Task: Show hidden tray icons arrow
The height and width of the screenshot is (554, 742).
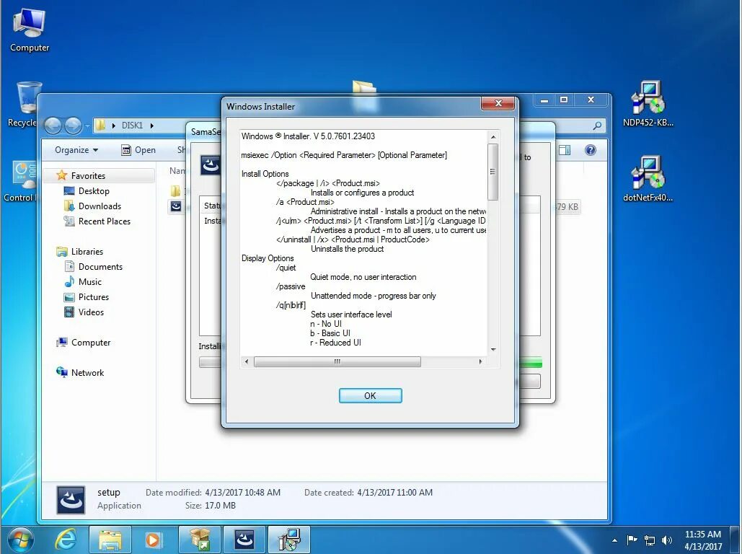Action: [x=614, y=540]
